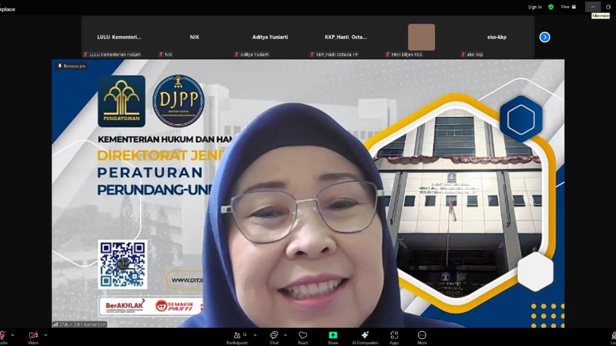This screenshot has width=616, height=346.
Task: Select the KKP_Hasti Octavia HP participant tile
Action: tap(346, 37)
